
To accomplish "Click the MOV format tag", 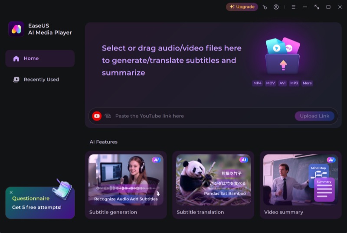I will point(270,83).
